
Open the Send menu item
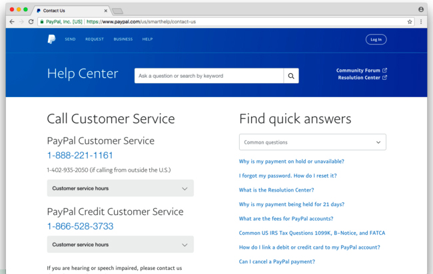tap(70, 39)
